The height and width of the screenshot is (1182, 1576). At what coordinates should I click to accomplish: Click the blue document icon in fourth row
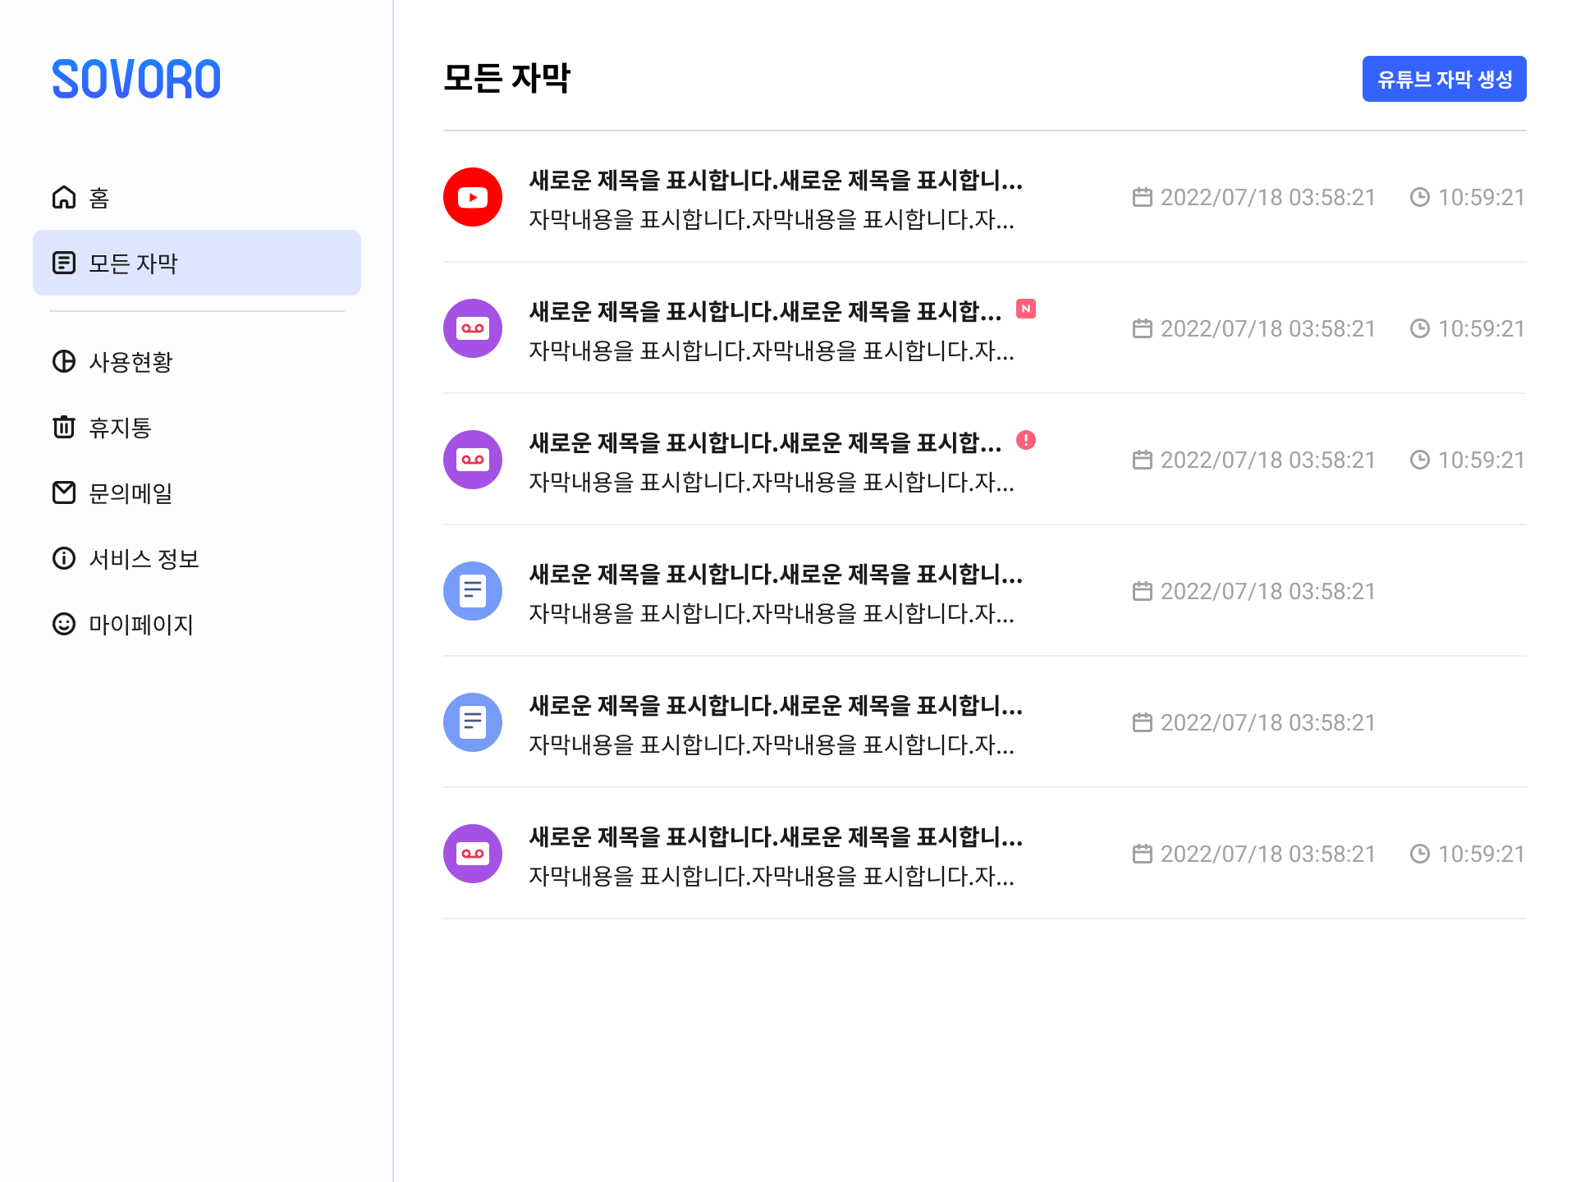click(473, 592)
